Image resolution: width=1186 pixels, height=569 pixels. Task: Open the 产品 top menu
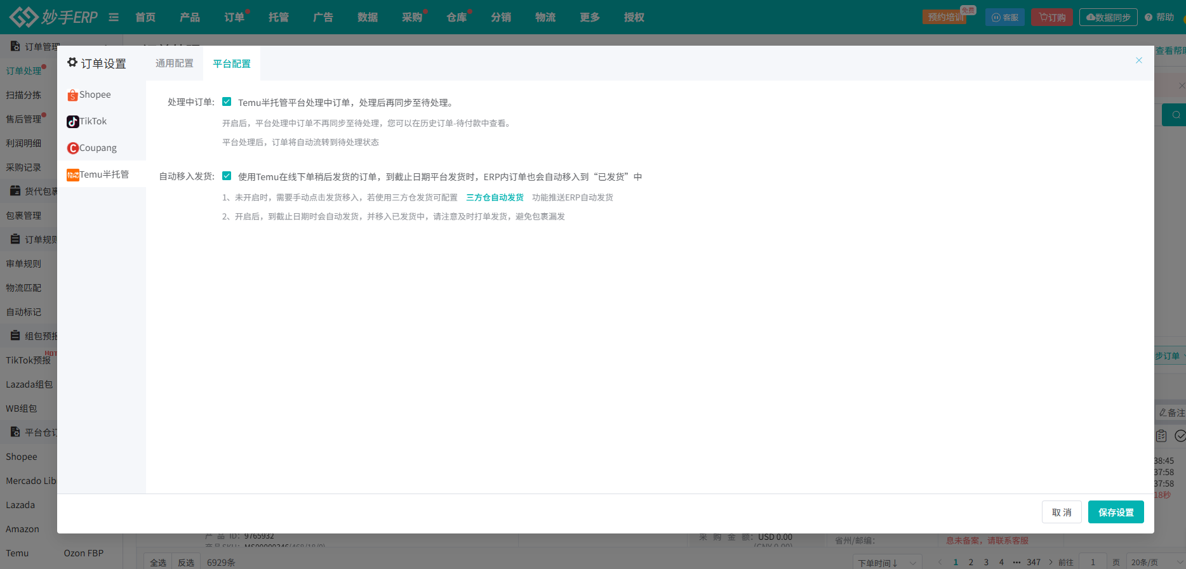tap(190, 17)
